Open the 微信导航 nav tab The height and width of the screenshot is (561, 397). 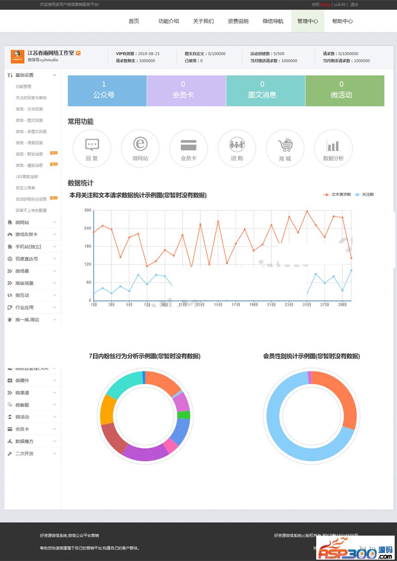coord(273,21)
